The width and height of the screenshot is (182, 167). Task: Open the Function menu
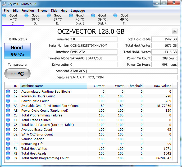point(28,11)
